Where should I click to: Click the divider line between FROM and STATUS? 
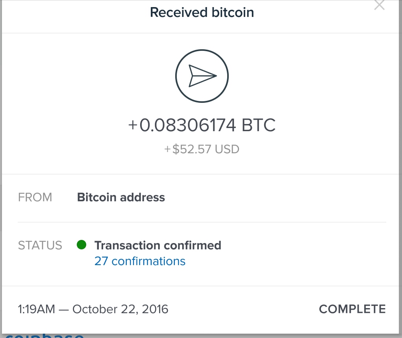pos(202,222)
